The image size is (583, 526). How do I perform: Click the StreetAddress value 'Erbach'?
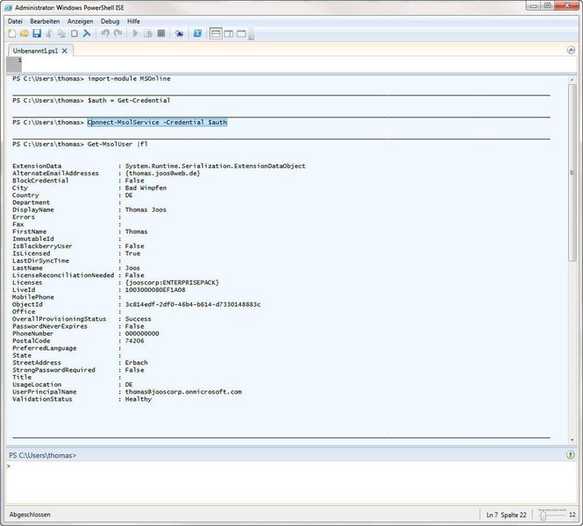pos(137,363)
